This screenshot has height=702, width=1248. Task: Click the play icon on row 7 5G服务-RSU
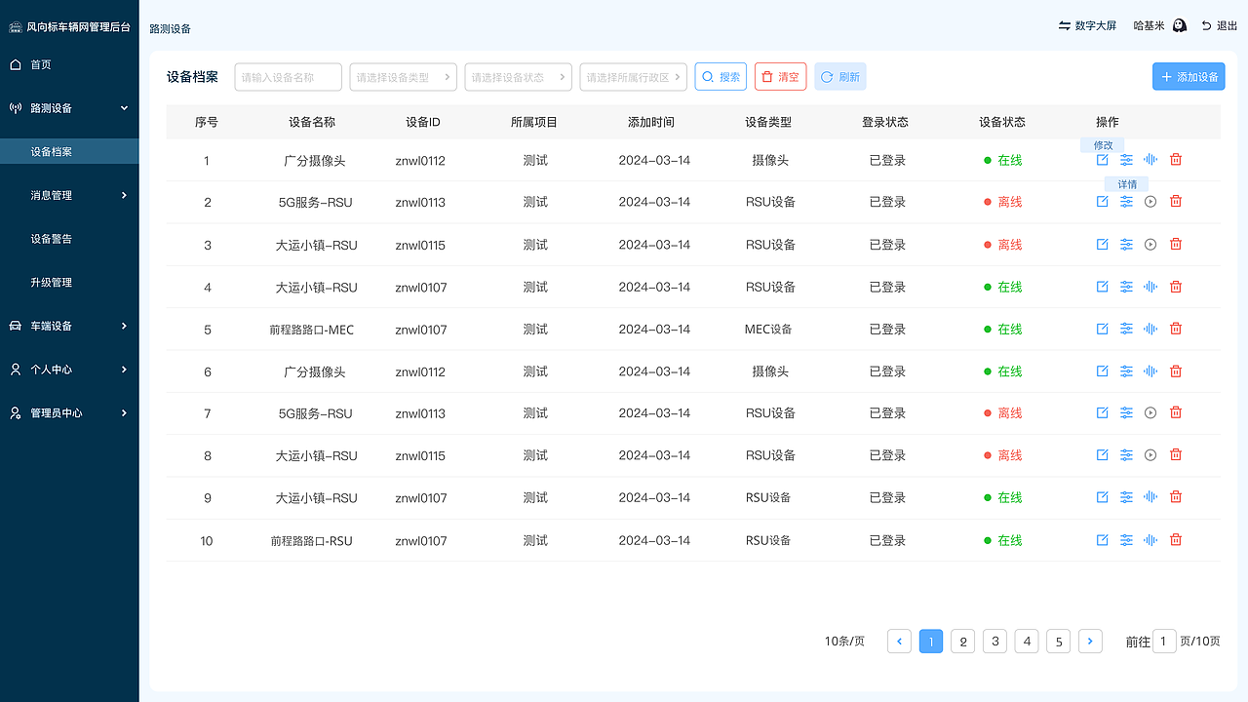[1150, 412]
